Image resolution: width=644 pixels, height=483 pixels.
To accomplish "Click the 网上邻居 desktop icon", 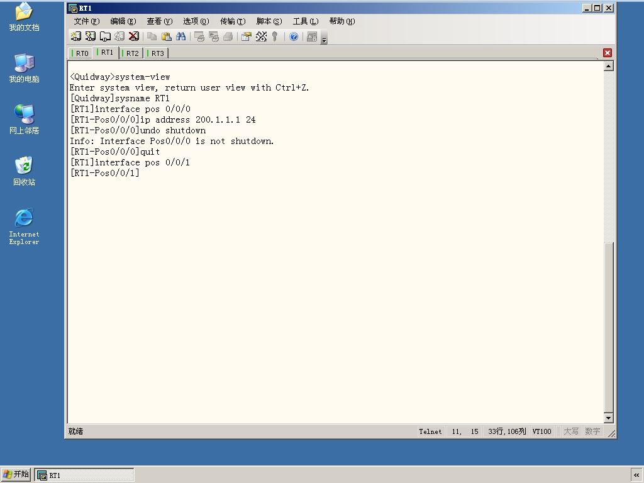I will coord(24,119).
